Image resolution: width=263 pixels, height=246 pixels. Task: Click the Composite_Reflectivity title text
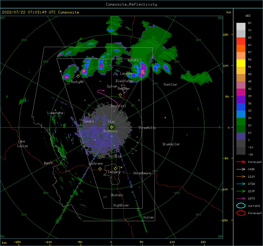131,4
